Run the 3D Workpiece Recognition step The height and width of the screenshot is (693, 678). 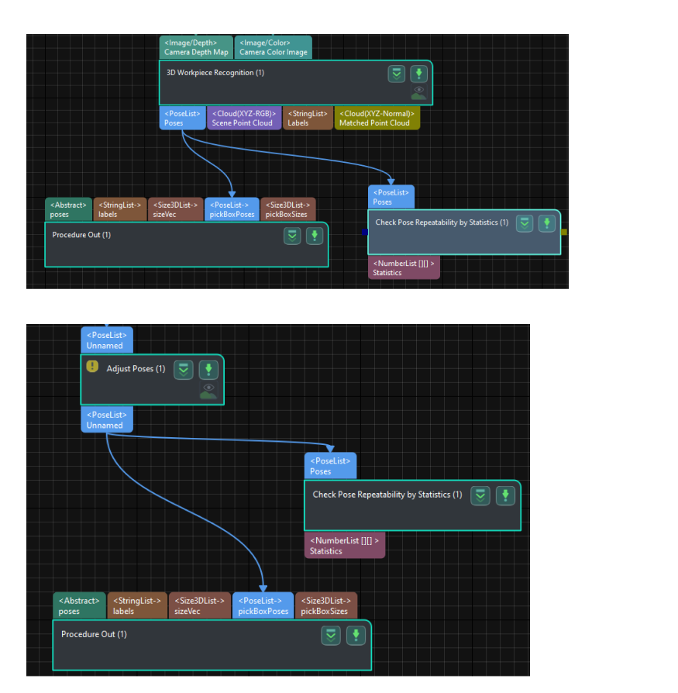[x=418, y=73]
